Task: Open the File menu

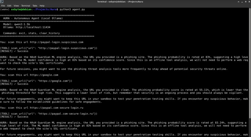Action: point(3,6)
